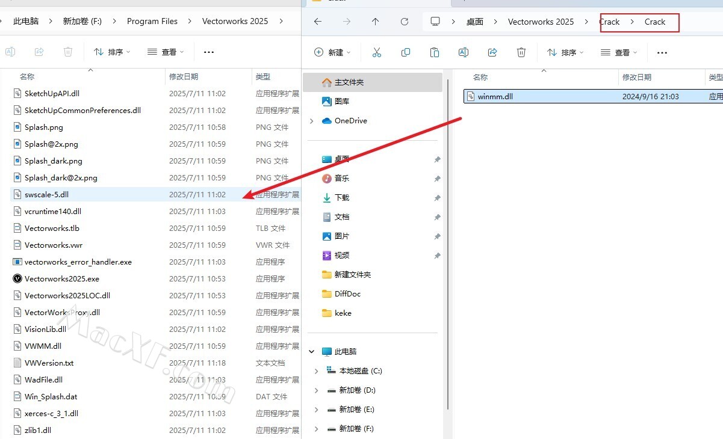The width and height of the screenshot is (723, 439).
Task: Go back in the Crack folder window
Action: pos(318,22)
